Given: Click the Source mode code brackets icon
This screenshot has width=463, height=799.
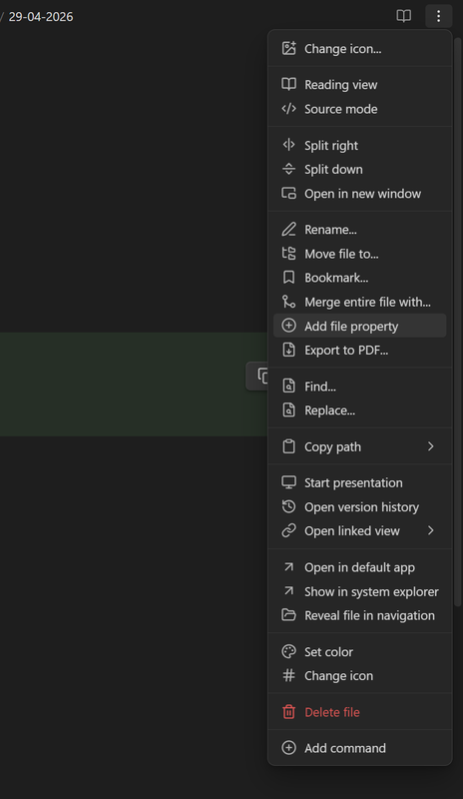Looking at the screenshot, I should 288,109.
